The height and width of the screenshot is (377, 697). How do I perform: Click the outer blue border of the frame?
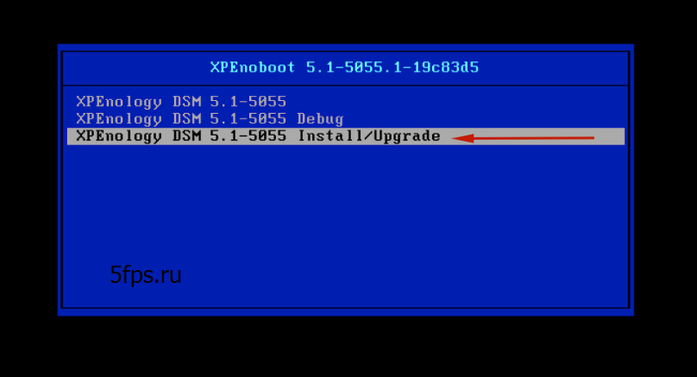[x=346, y=47]
